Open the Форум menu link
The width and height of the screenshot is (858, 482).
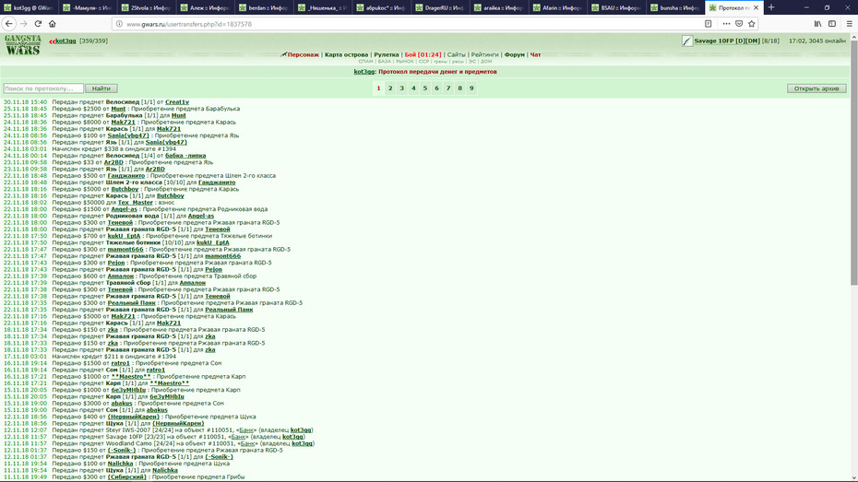tap(515, 54)
